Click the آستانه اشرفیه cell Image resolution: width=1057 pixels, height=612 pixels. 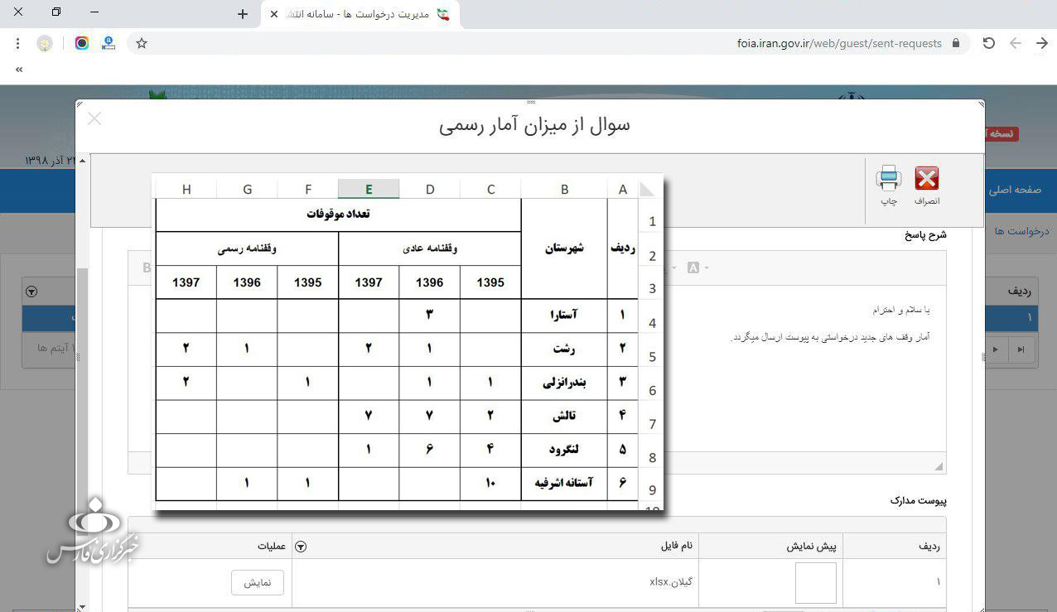pyautogui.click(x=564, y=483)
